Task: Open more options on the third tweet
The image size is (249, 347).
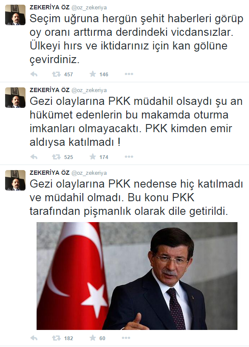Action: click(126, 338)
